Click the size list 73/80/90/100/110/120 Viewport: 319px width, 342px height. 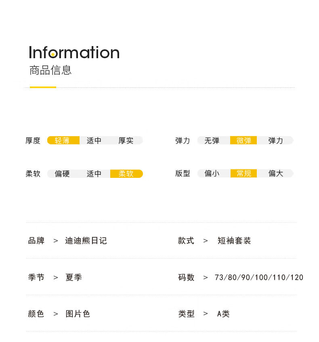(259, 277)
